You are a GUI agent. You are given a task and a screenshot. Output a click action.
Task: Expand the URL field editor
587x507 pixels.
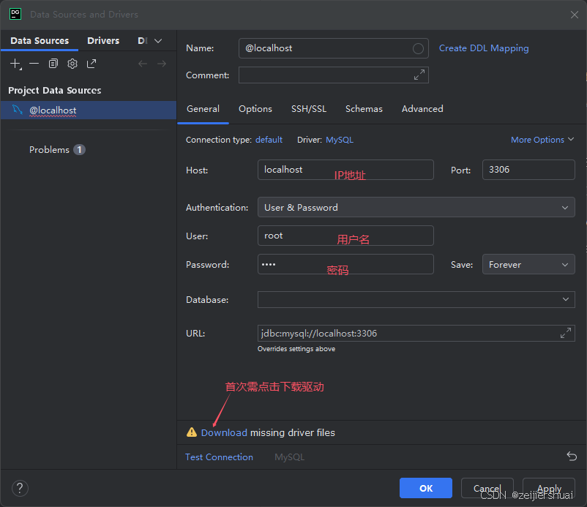tap(565, 333)
